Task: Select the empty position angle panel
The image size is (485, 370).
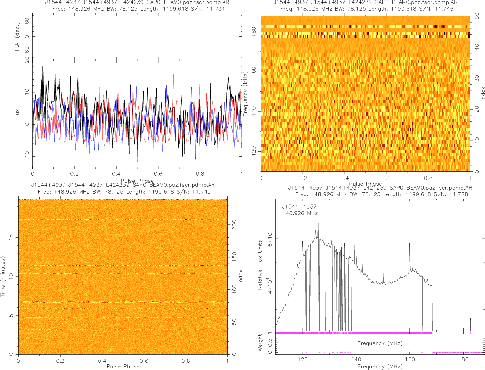Action: tap(137, 37)
